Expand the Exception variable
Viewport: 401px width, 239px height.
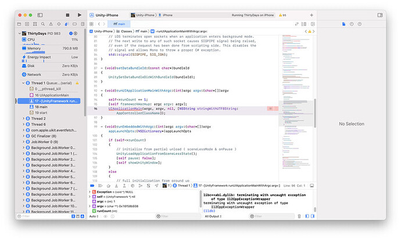(x=89, y=192)
